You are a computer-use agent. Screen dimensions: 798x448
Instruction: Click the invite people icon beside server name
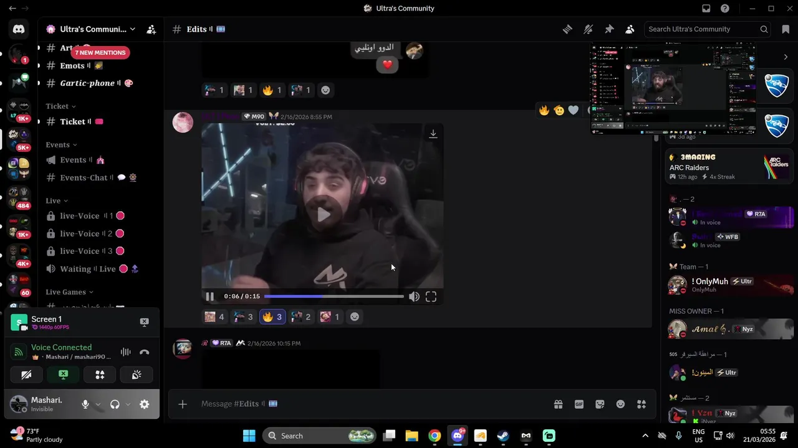coord(151,29)
